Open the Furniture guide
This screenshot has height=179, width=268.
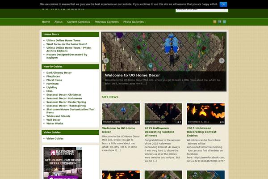[x=52, y=84]
